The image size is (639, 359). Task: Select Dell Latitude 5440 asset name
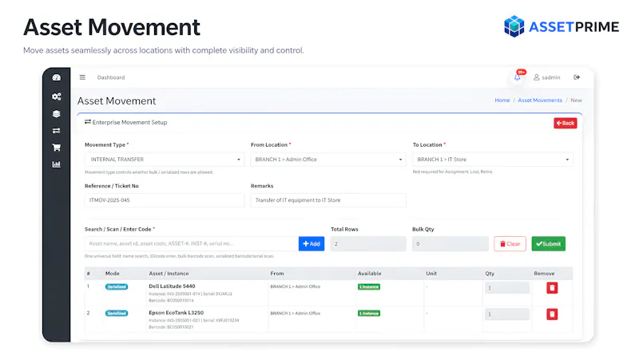[x=172, y=286]
